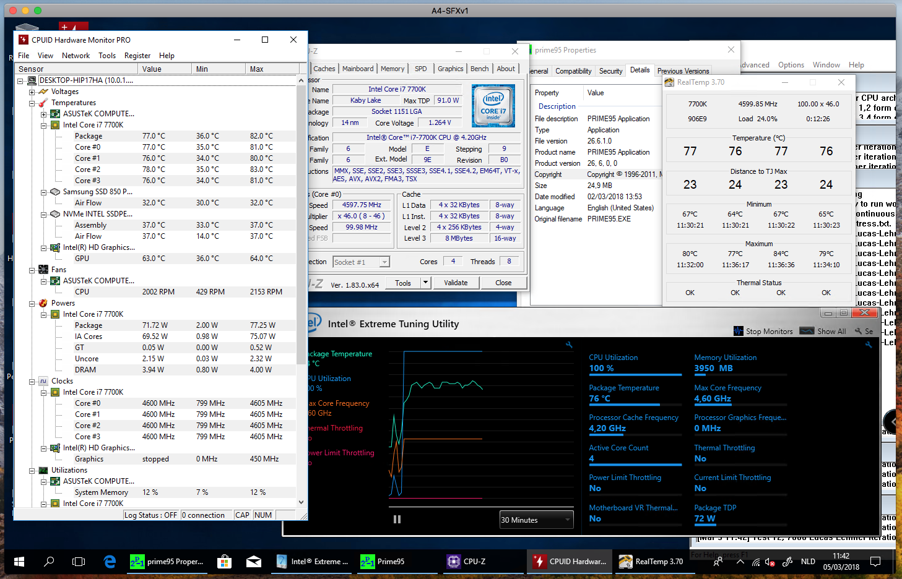Screen dimensions: 902x579
Task: Collapse the Fans section in HWMonitor
Action: click(x=32, y=270)
